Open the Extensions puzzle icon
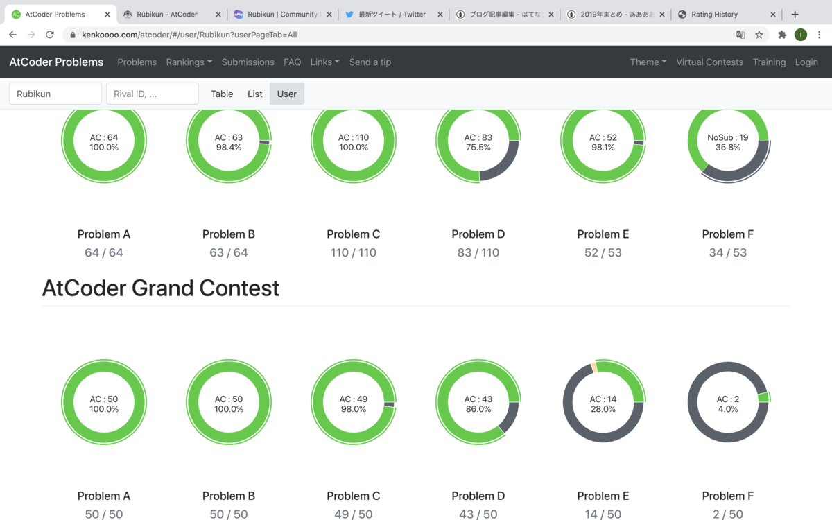Image resolution: width=832 pixels, height=520 pixels. point(782,35)
